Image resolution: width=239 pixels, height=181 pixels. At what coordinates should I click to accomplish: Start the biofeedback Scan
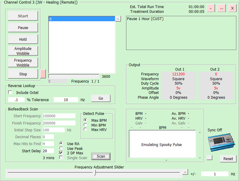pyautogui.click(x=101, y=156)
